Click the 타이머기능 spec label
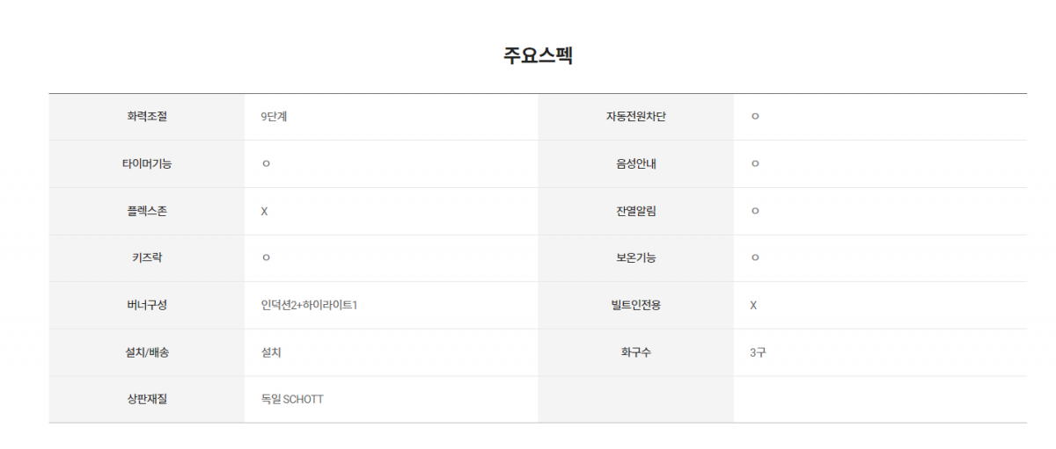The image size is (1056, 449). [x=147, y=163]
